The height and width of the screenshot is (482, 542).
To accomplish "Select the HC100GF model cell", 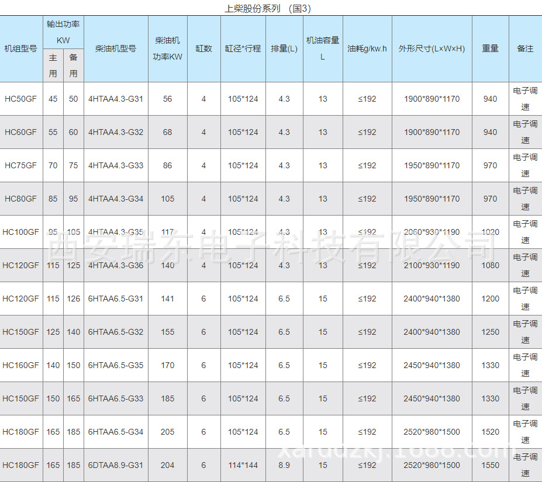I will tap(20, 232).
